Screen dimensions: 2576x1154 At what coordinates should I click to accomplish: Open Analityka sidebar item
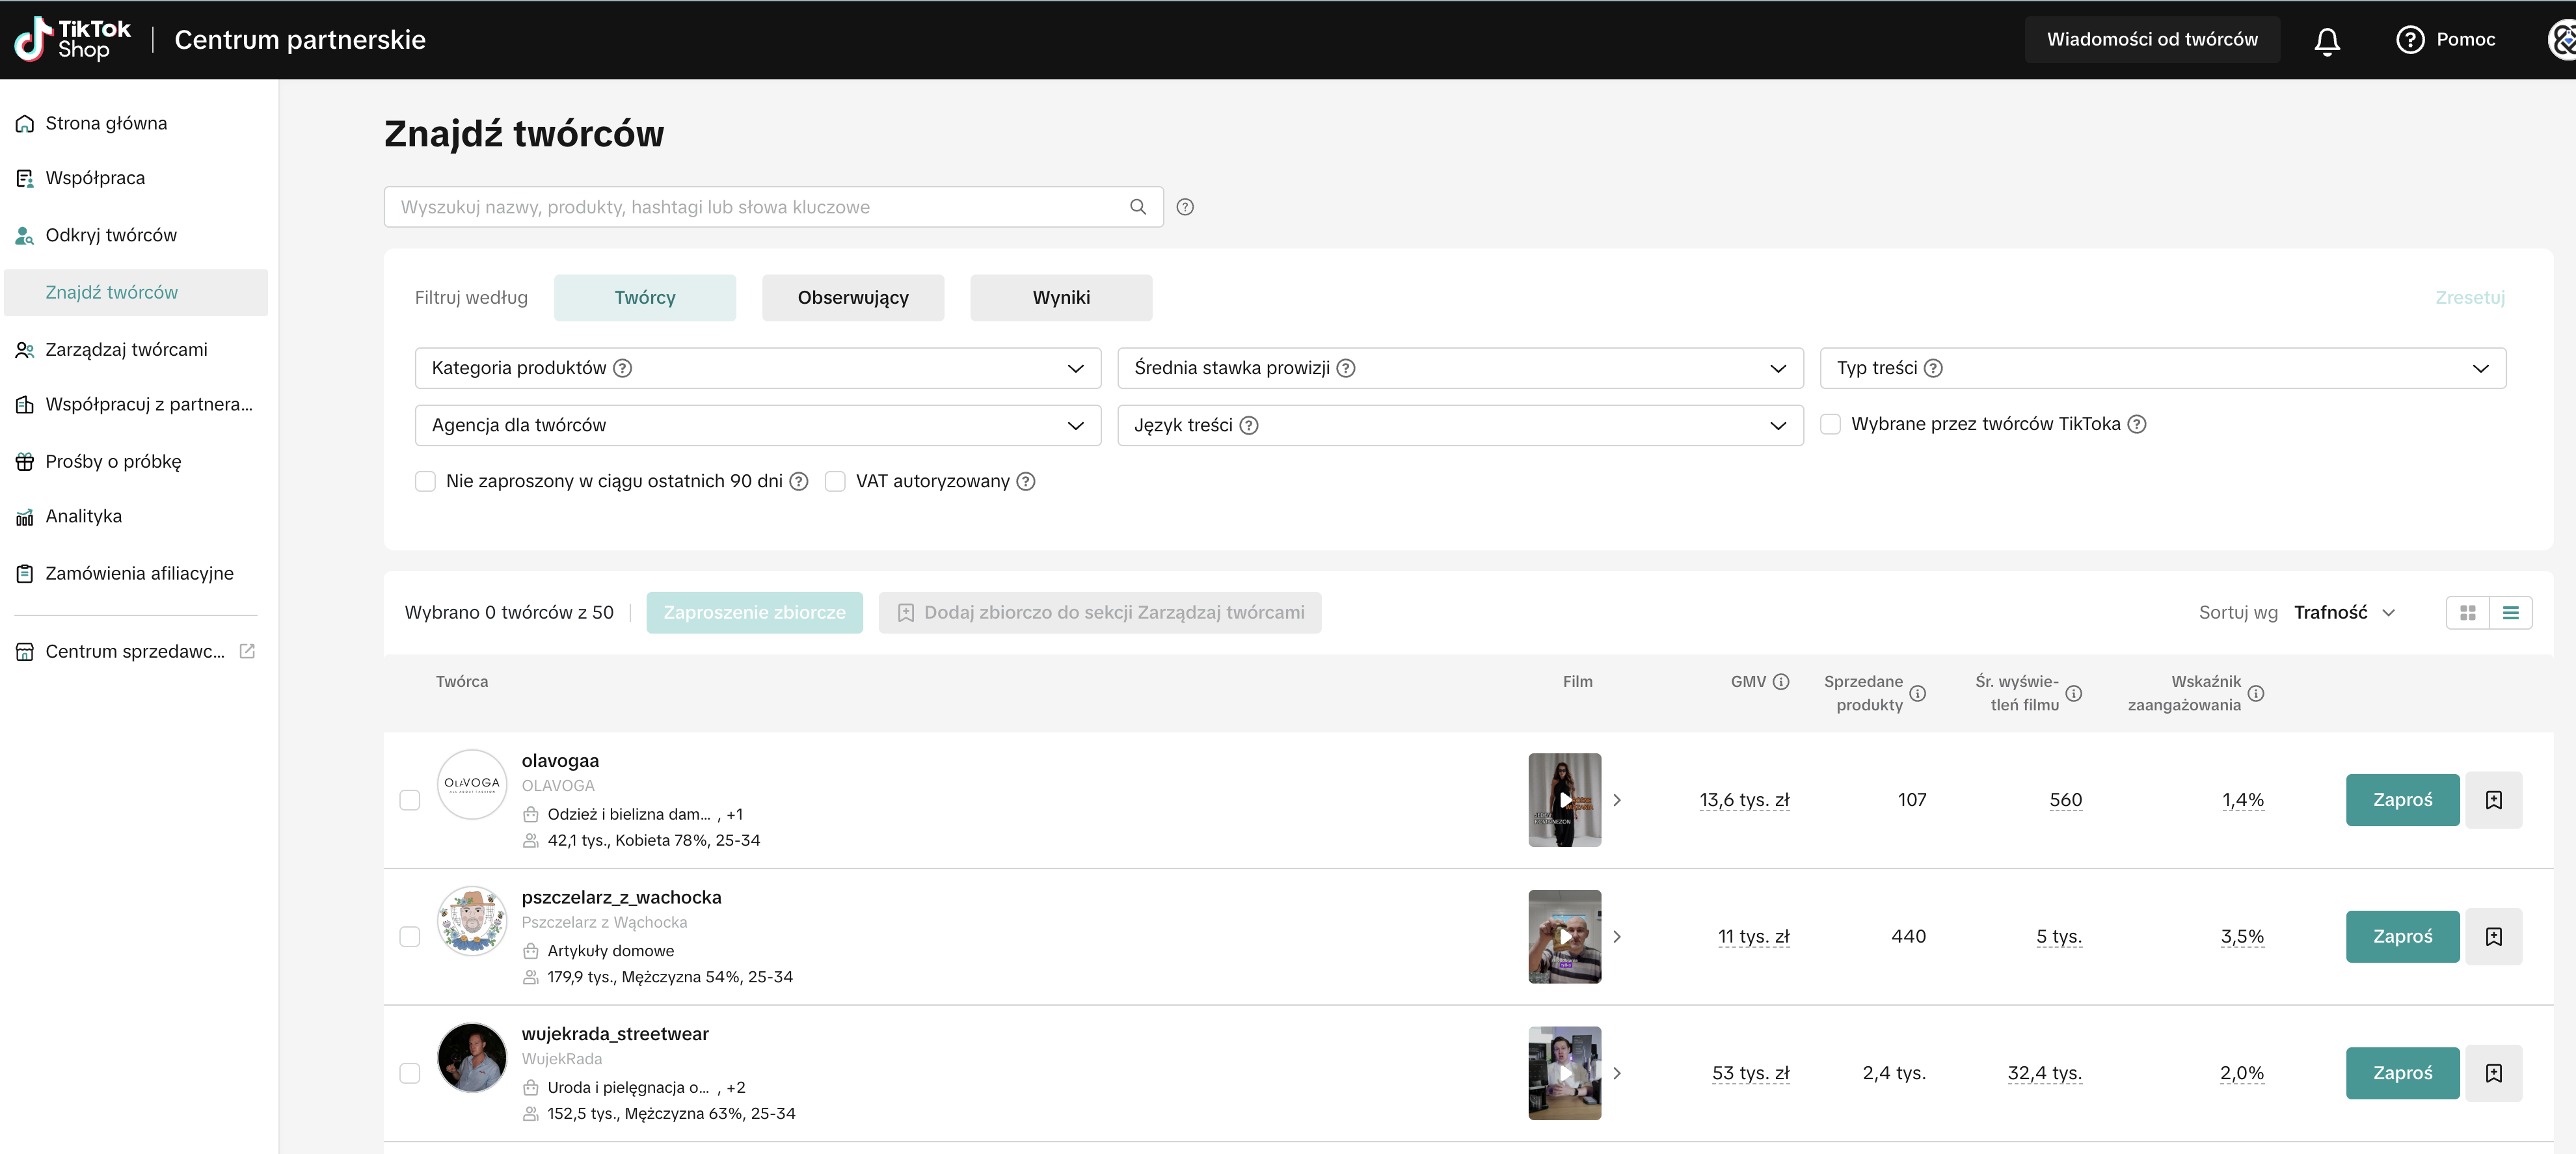[83, 517]
